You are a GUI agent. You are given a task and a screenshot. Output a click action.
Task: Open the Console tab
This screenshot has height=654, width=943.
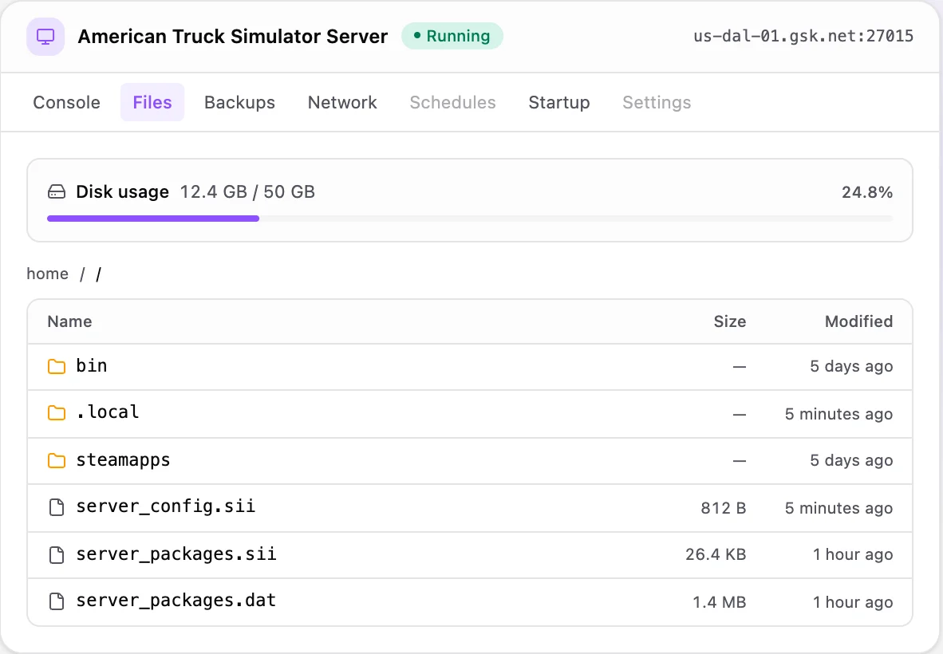click(x=67, y=102)
